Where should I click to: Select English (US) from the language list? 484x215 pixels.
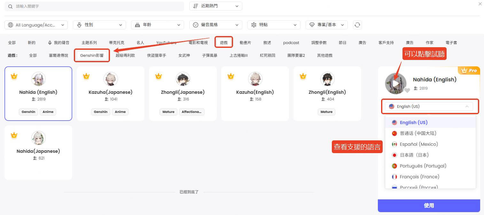pos(430,122)
